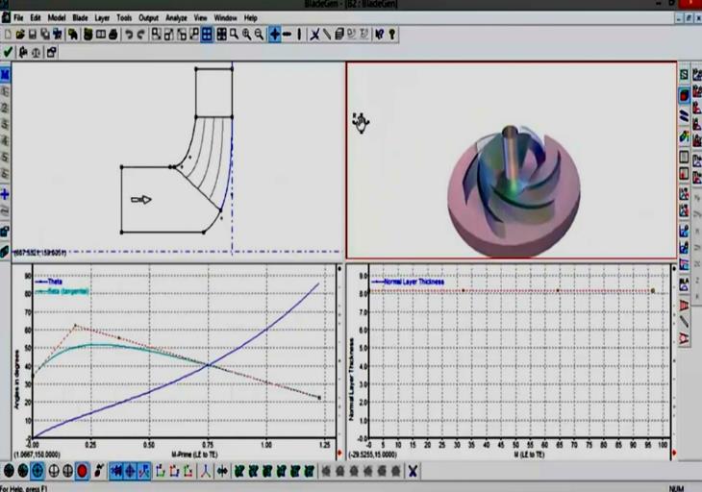The height and width of the screenshot is (492, 702).
Task: Open the Analyze menu
Action: click(x=176, y=18)
